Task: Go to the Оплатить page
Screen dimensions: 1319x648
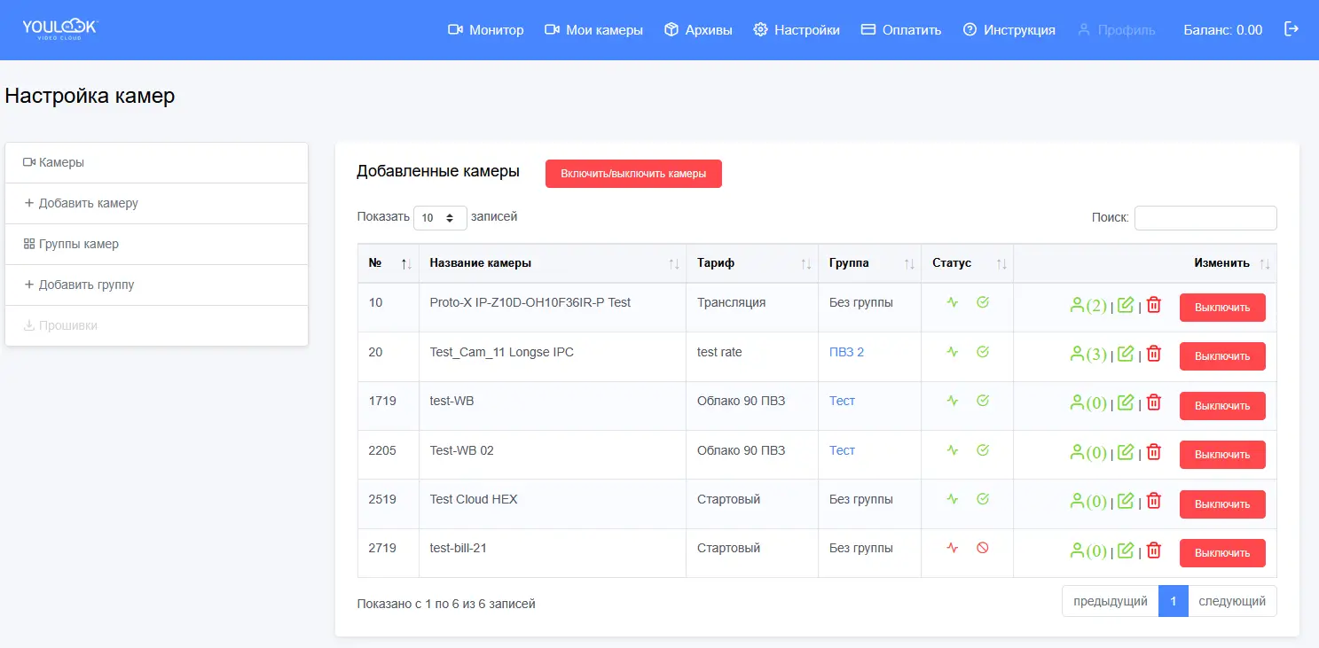Action: click(901, 30)
